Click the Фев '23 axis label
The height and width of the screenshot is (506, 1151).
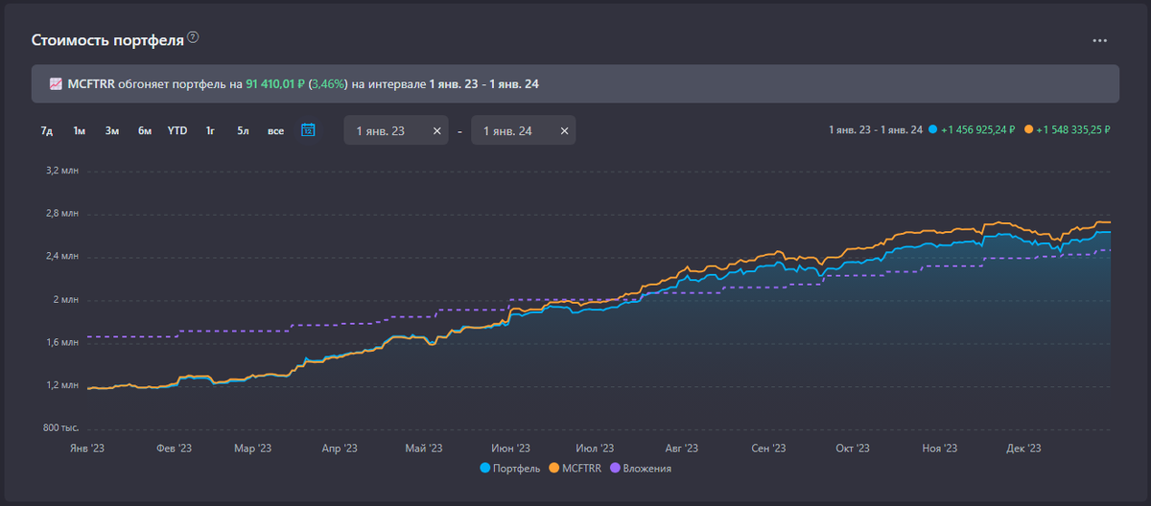(174, 448)
